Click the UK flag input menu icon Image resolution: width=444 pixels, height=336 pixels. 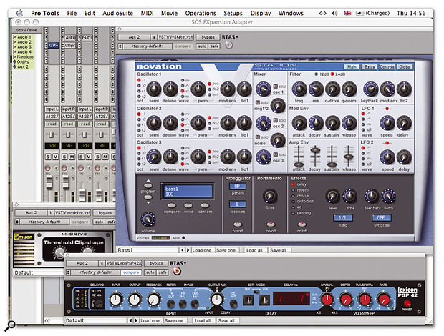(347, 13)
